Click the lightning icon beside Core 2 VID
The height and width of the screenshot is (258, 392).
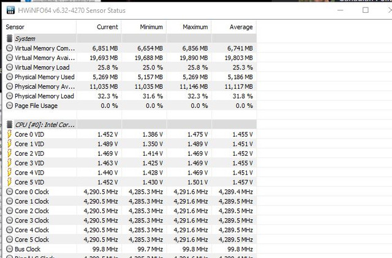(10, 153)
